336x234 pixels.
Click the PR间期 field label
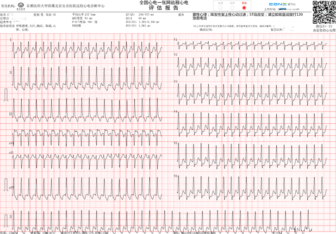point(76,25)
